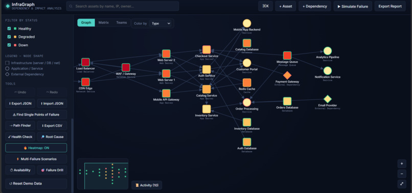Click the fit-to-screen expand arrows icon
The image size is (412, 193).
[x=401, y=184]
